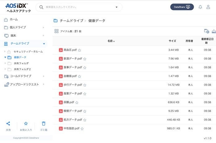
Task: Click the 636.6 KB size value
Action: pyautogui.click(x=173, y=102)
